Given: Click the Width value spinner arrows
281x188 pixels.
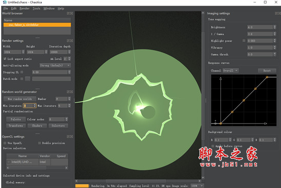Looking at the screenshot, I should (x=23, y=52).
